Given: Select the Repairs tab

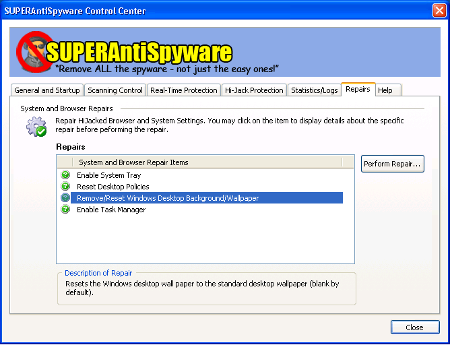Looking at the screenshot, I should (358, 89).
